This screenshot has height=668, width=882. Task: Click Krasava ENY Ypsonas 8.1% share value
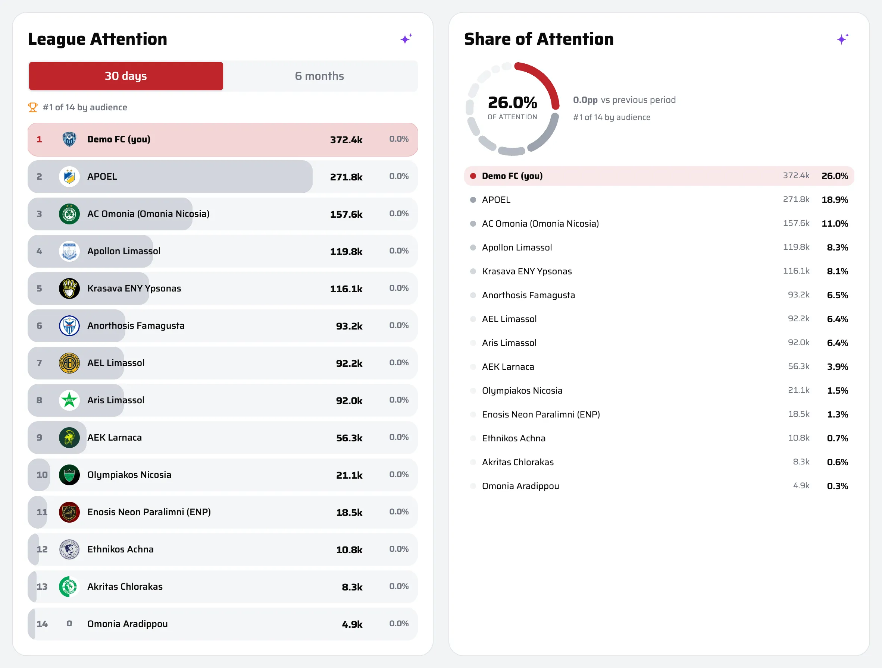click(837, 271)
